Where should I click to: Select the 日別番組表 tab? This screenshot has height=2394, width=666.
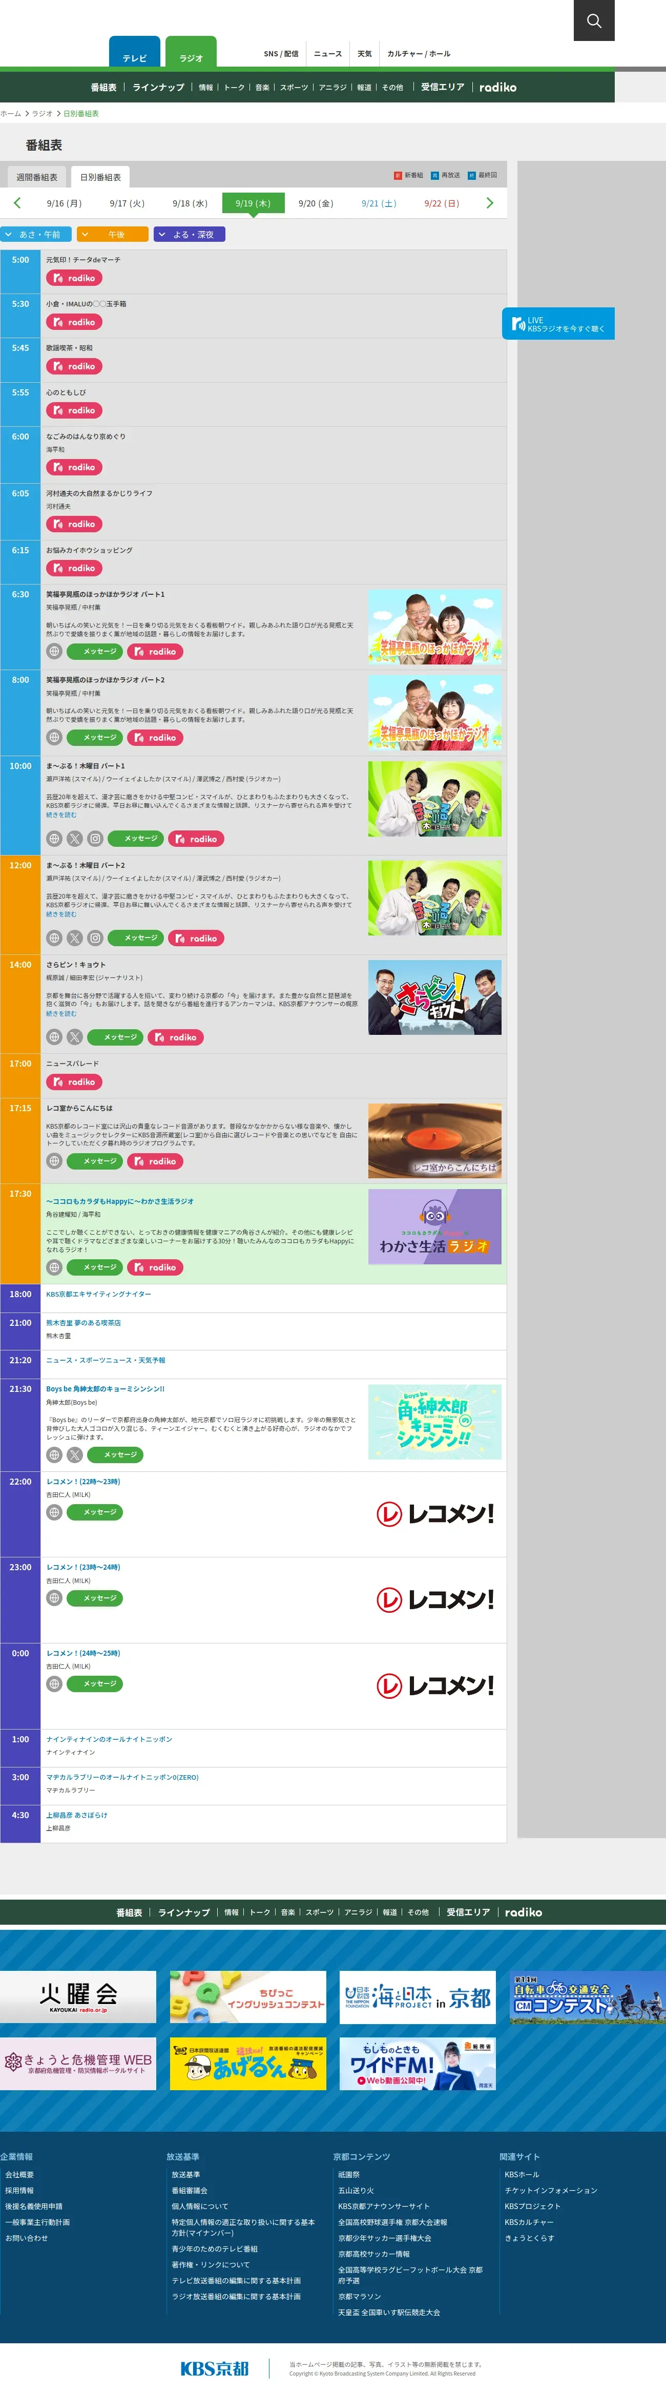click(100, 177)
